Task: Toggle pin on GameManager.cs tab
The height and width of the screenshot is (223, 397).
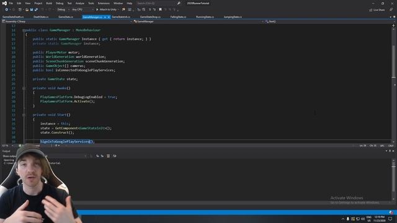Action: tap(105, 17)
